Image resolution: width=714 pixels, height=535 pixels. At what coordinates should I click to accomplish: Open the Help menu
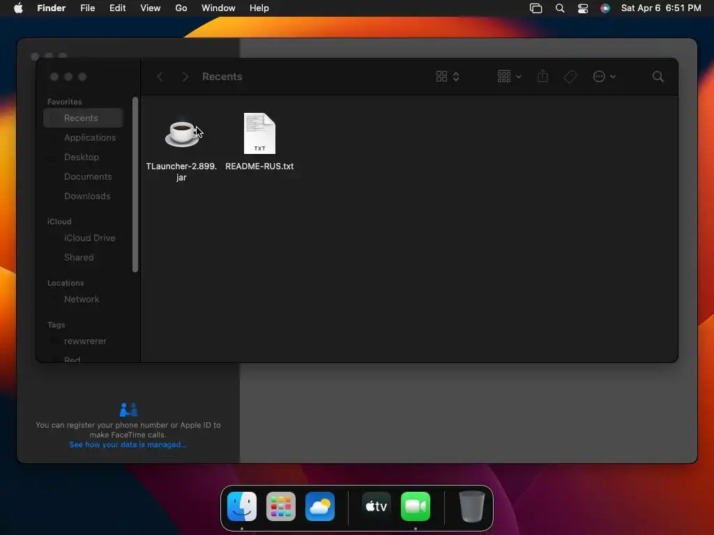(x=259, y=8)
